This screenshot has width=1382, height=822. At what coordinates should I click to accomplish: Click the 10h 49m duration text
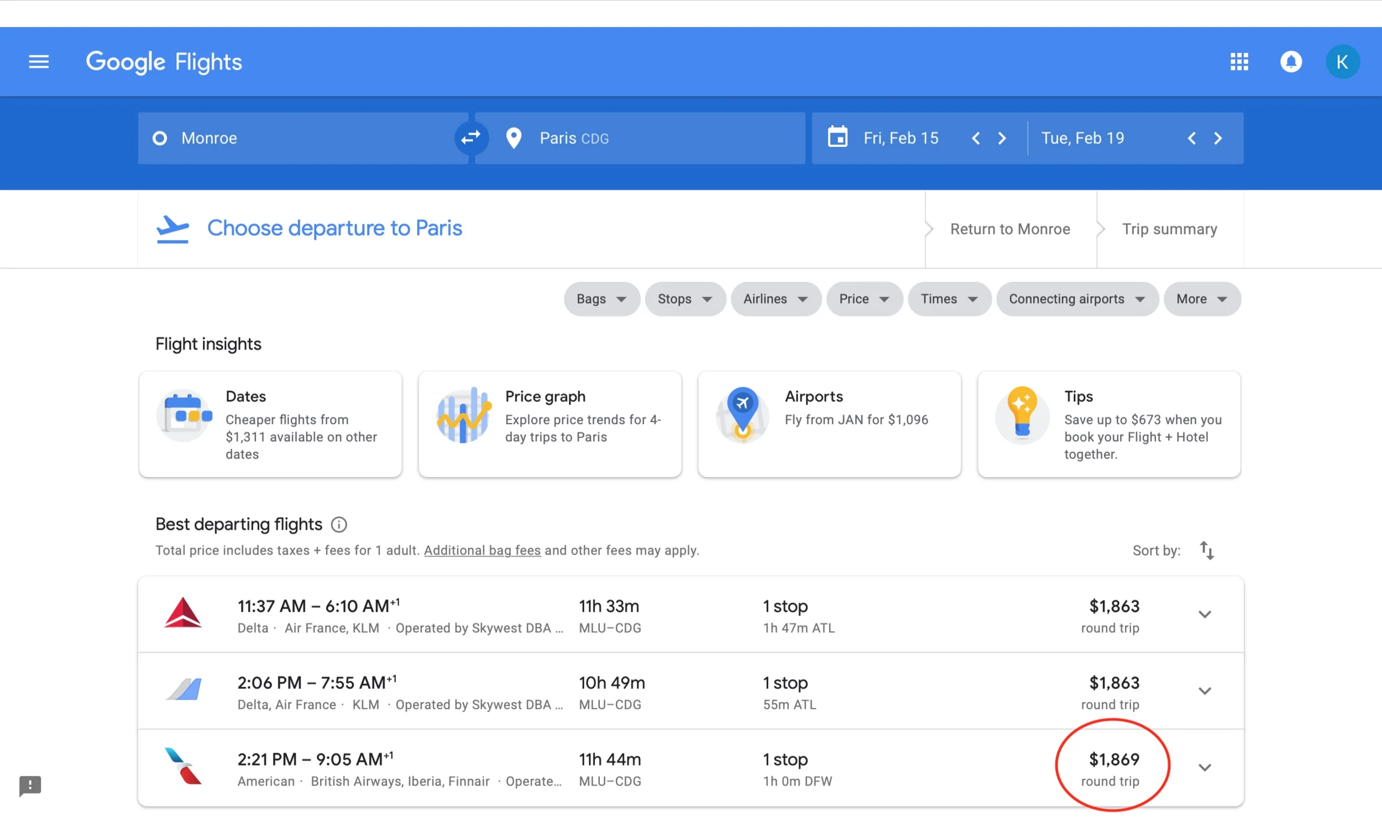[x=612, y=682]
